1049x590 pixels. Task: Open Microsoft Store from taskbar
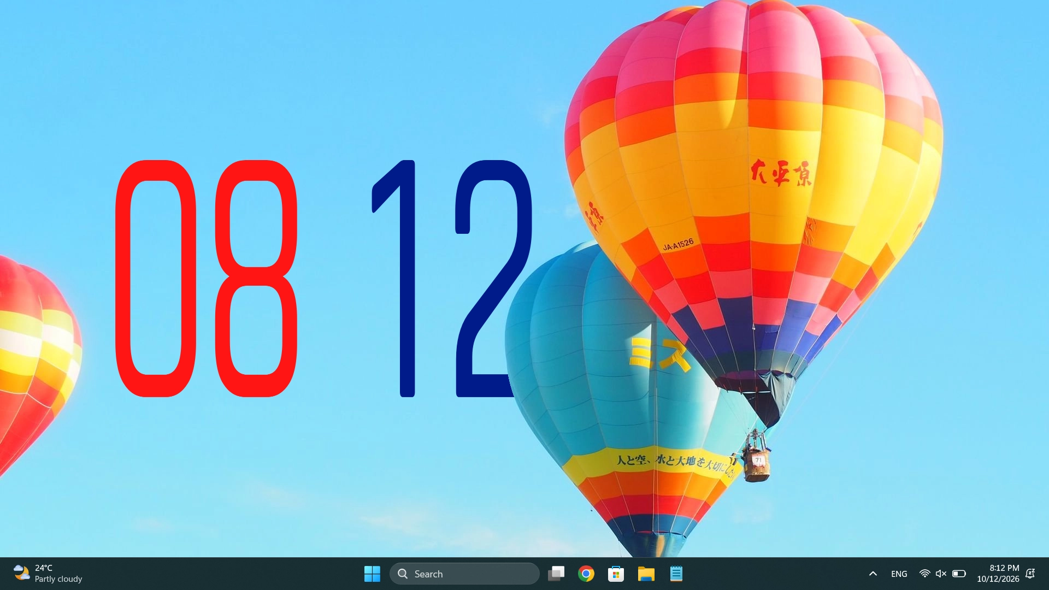pyautogui.click(x=616, y=574)
